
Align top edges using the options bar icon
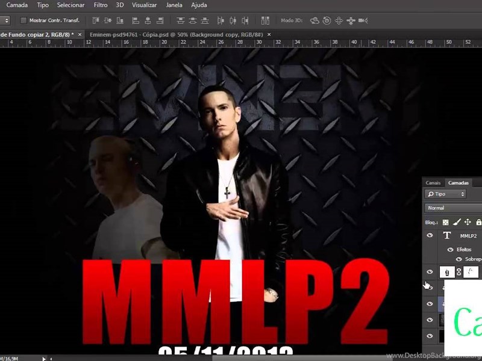(x=96, y=20)
